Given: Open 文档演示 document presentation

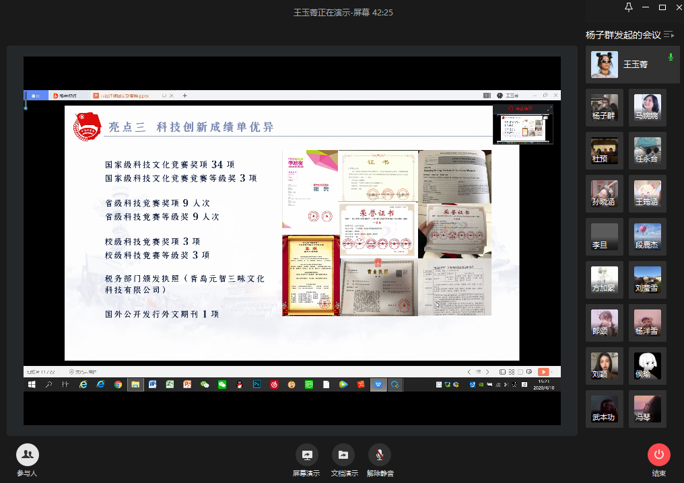Looking at the screenshot, I should [x=343, y=455].
